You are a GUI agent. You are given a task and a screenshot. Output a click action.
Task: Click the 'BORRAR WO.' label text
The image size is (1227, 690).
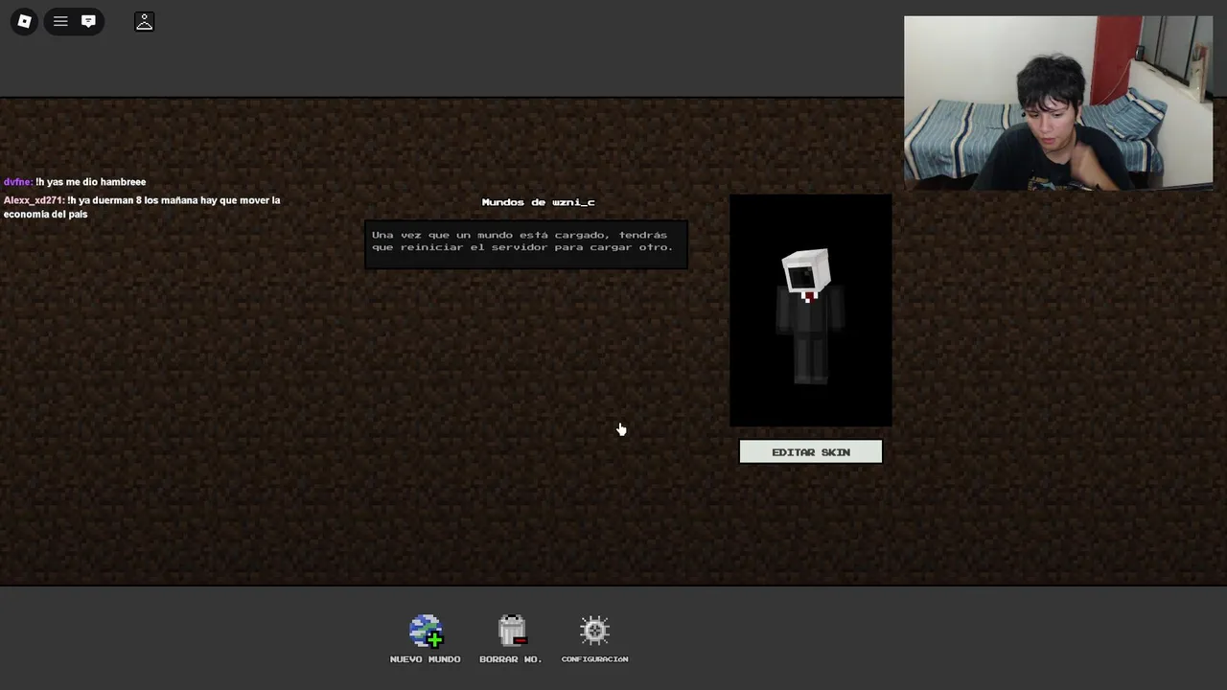coord(511,659)
